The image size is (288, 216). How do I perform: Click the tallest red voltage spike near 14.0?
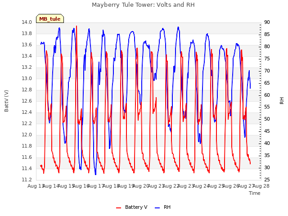pyautogui.click(x=76, y=27)
